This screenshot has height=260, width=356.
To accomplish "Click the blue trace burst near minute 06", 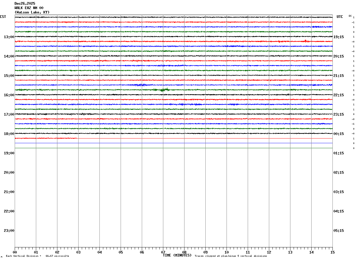I will pyautogui.click(x=141, y=85).
